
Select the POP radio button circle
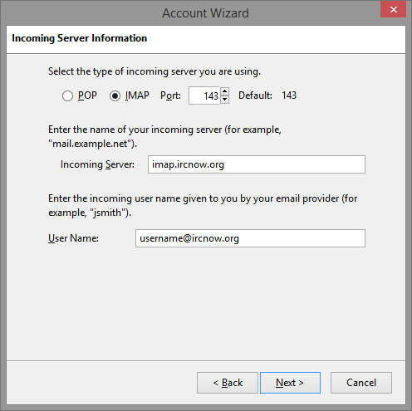[67, 96]
